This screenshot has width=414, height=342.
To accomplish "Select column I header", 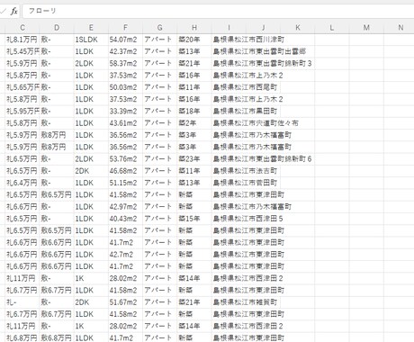I will pos(229,28).
